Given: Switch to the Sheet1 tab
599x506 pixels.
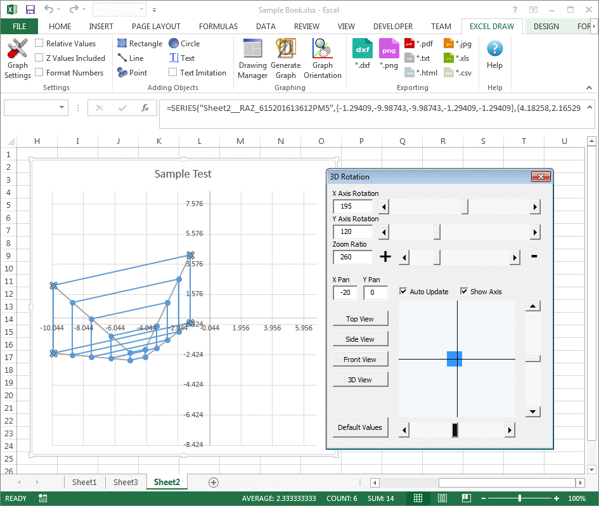Looking at the screenshot, I should [x=84, y=482].
